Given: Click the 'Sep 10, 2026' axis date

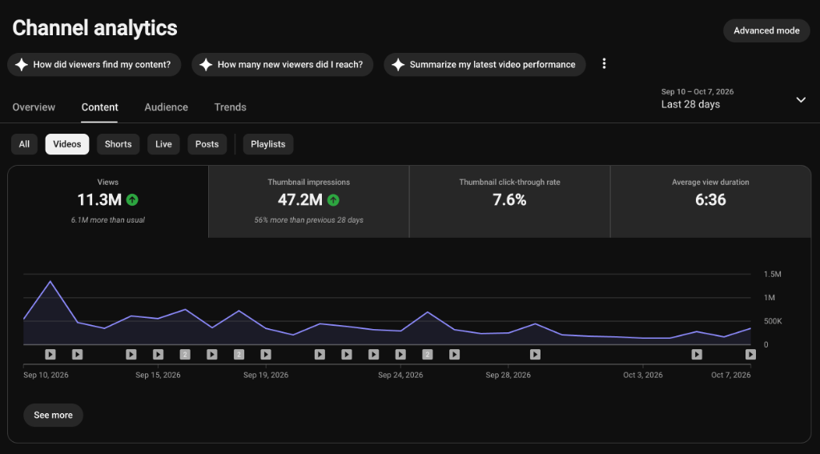Looking at the screenshot, I should pyautogui.click(x=46, y=375).
